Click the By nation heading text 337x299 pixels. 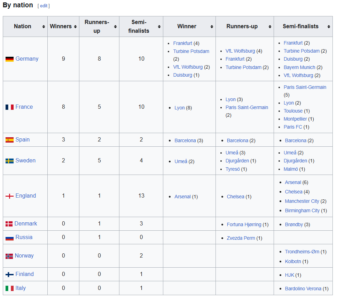pyautogui.click(x=18, y=5)
